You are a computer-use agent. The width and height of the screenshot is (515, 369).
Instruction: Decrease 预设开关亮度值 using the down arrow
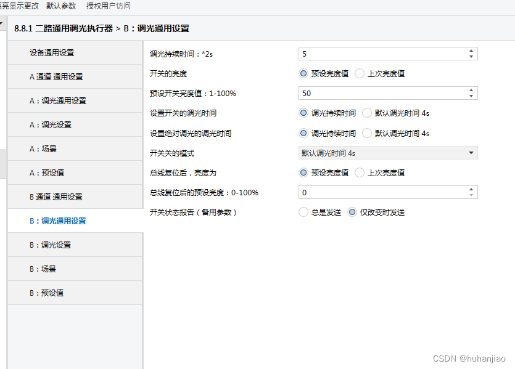pos(471,96)
